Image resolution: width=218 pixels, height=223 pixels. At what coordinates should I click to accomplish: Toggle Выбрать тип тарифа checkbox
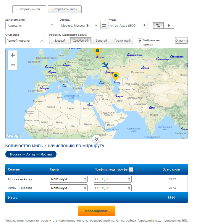click(140, 40)
